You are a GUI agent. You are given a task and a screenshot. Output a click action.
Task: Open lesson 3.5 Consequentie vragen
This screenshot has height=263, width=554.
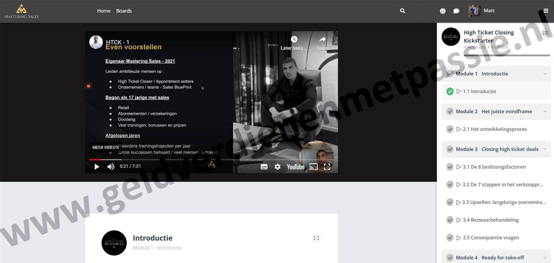(x=491, y=238)
